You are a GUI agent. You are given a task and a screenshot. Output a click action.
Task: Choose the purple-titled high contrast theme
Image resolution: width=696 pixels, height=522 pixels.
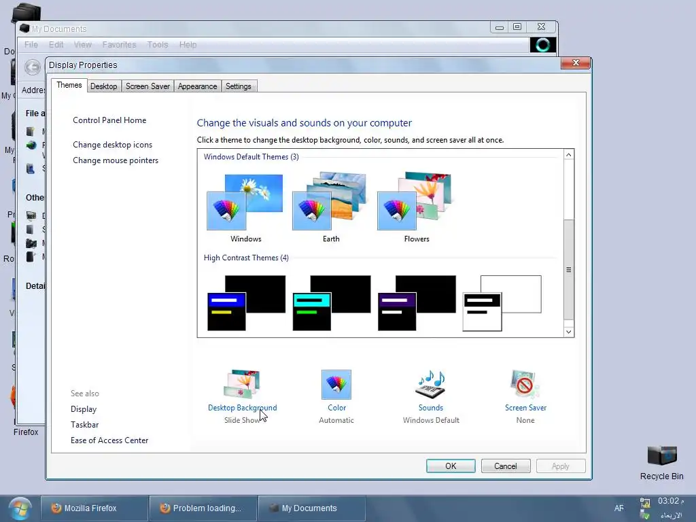tap(417, 303)
